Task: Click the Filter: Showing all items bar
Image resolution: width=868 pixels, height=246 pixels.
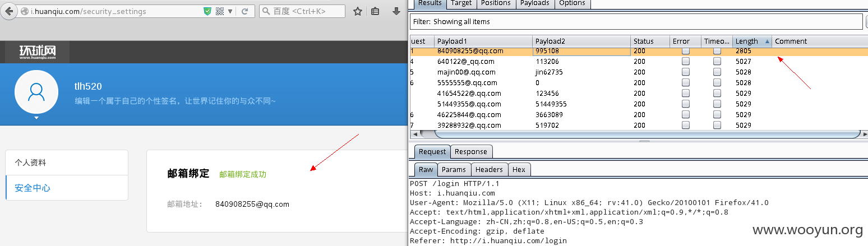Action: [x=636, y=21]
